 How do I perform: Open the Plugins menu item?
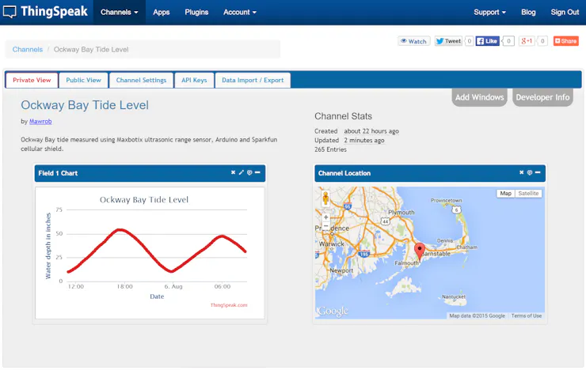coord(196,13)
